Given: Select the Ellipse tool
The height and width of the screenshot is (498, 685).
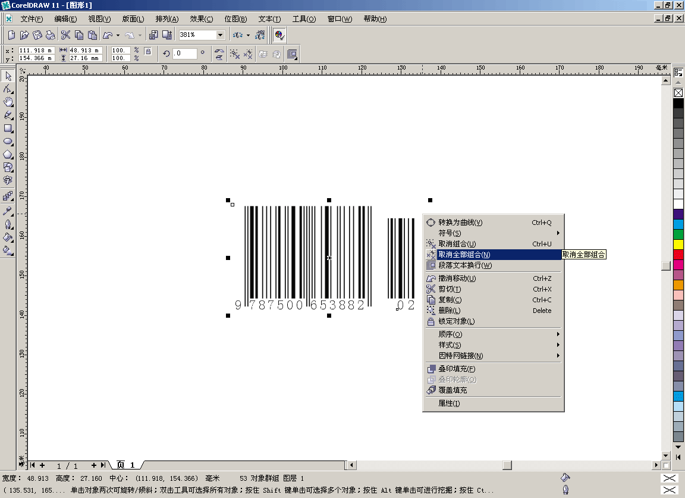Looking at the screenshot, I should click(8, 142).
